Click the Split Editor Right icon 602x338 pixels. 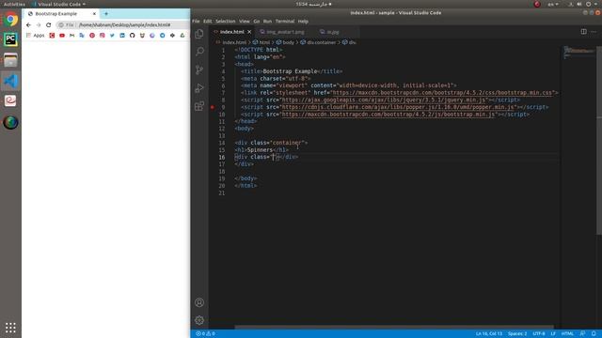[583, 31]
